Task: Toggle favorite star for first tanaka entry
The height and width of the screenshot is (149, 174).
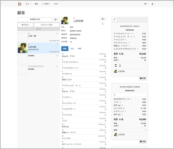Action: (57, 55)
